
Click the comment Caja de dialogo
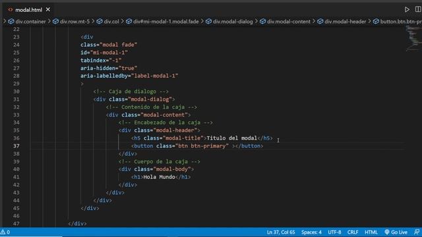point(131,92)
